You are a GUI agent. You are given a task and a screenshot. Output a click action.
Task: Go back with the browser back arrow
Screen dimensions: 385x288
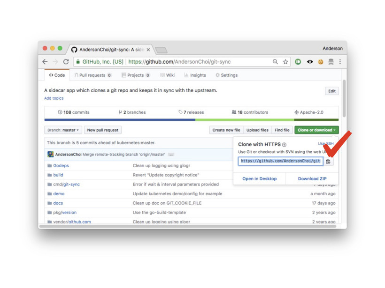coord(45,62)
